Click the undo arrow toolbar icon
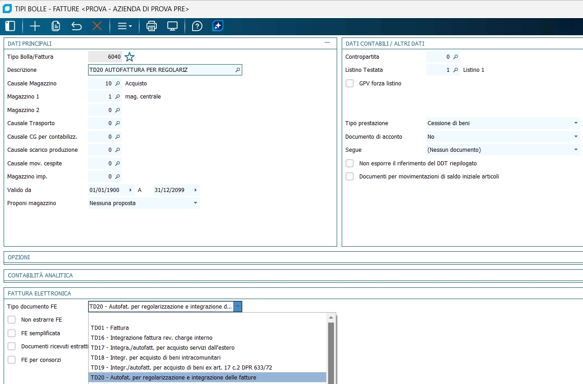583x384 pixels. [x=76, y=26]
